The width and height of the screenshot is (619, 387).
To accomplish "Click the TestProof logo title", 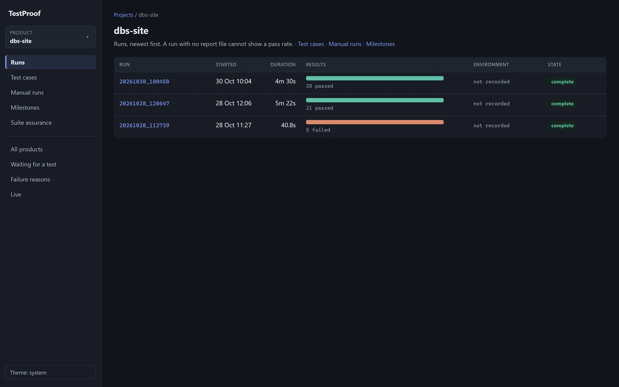I will coord(24,13).
